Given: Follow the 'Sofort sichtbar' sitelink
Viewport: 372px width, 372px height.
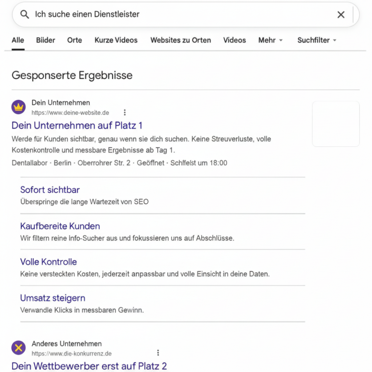Looking at the screenshot, I should [50, 190].
